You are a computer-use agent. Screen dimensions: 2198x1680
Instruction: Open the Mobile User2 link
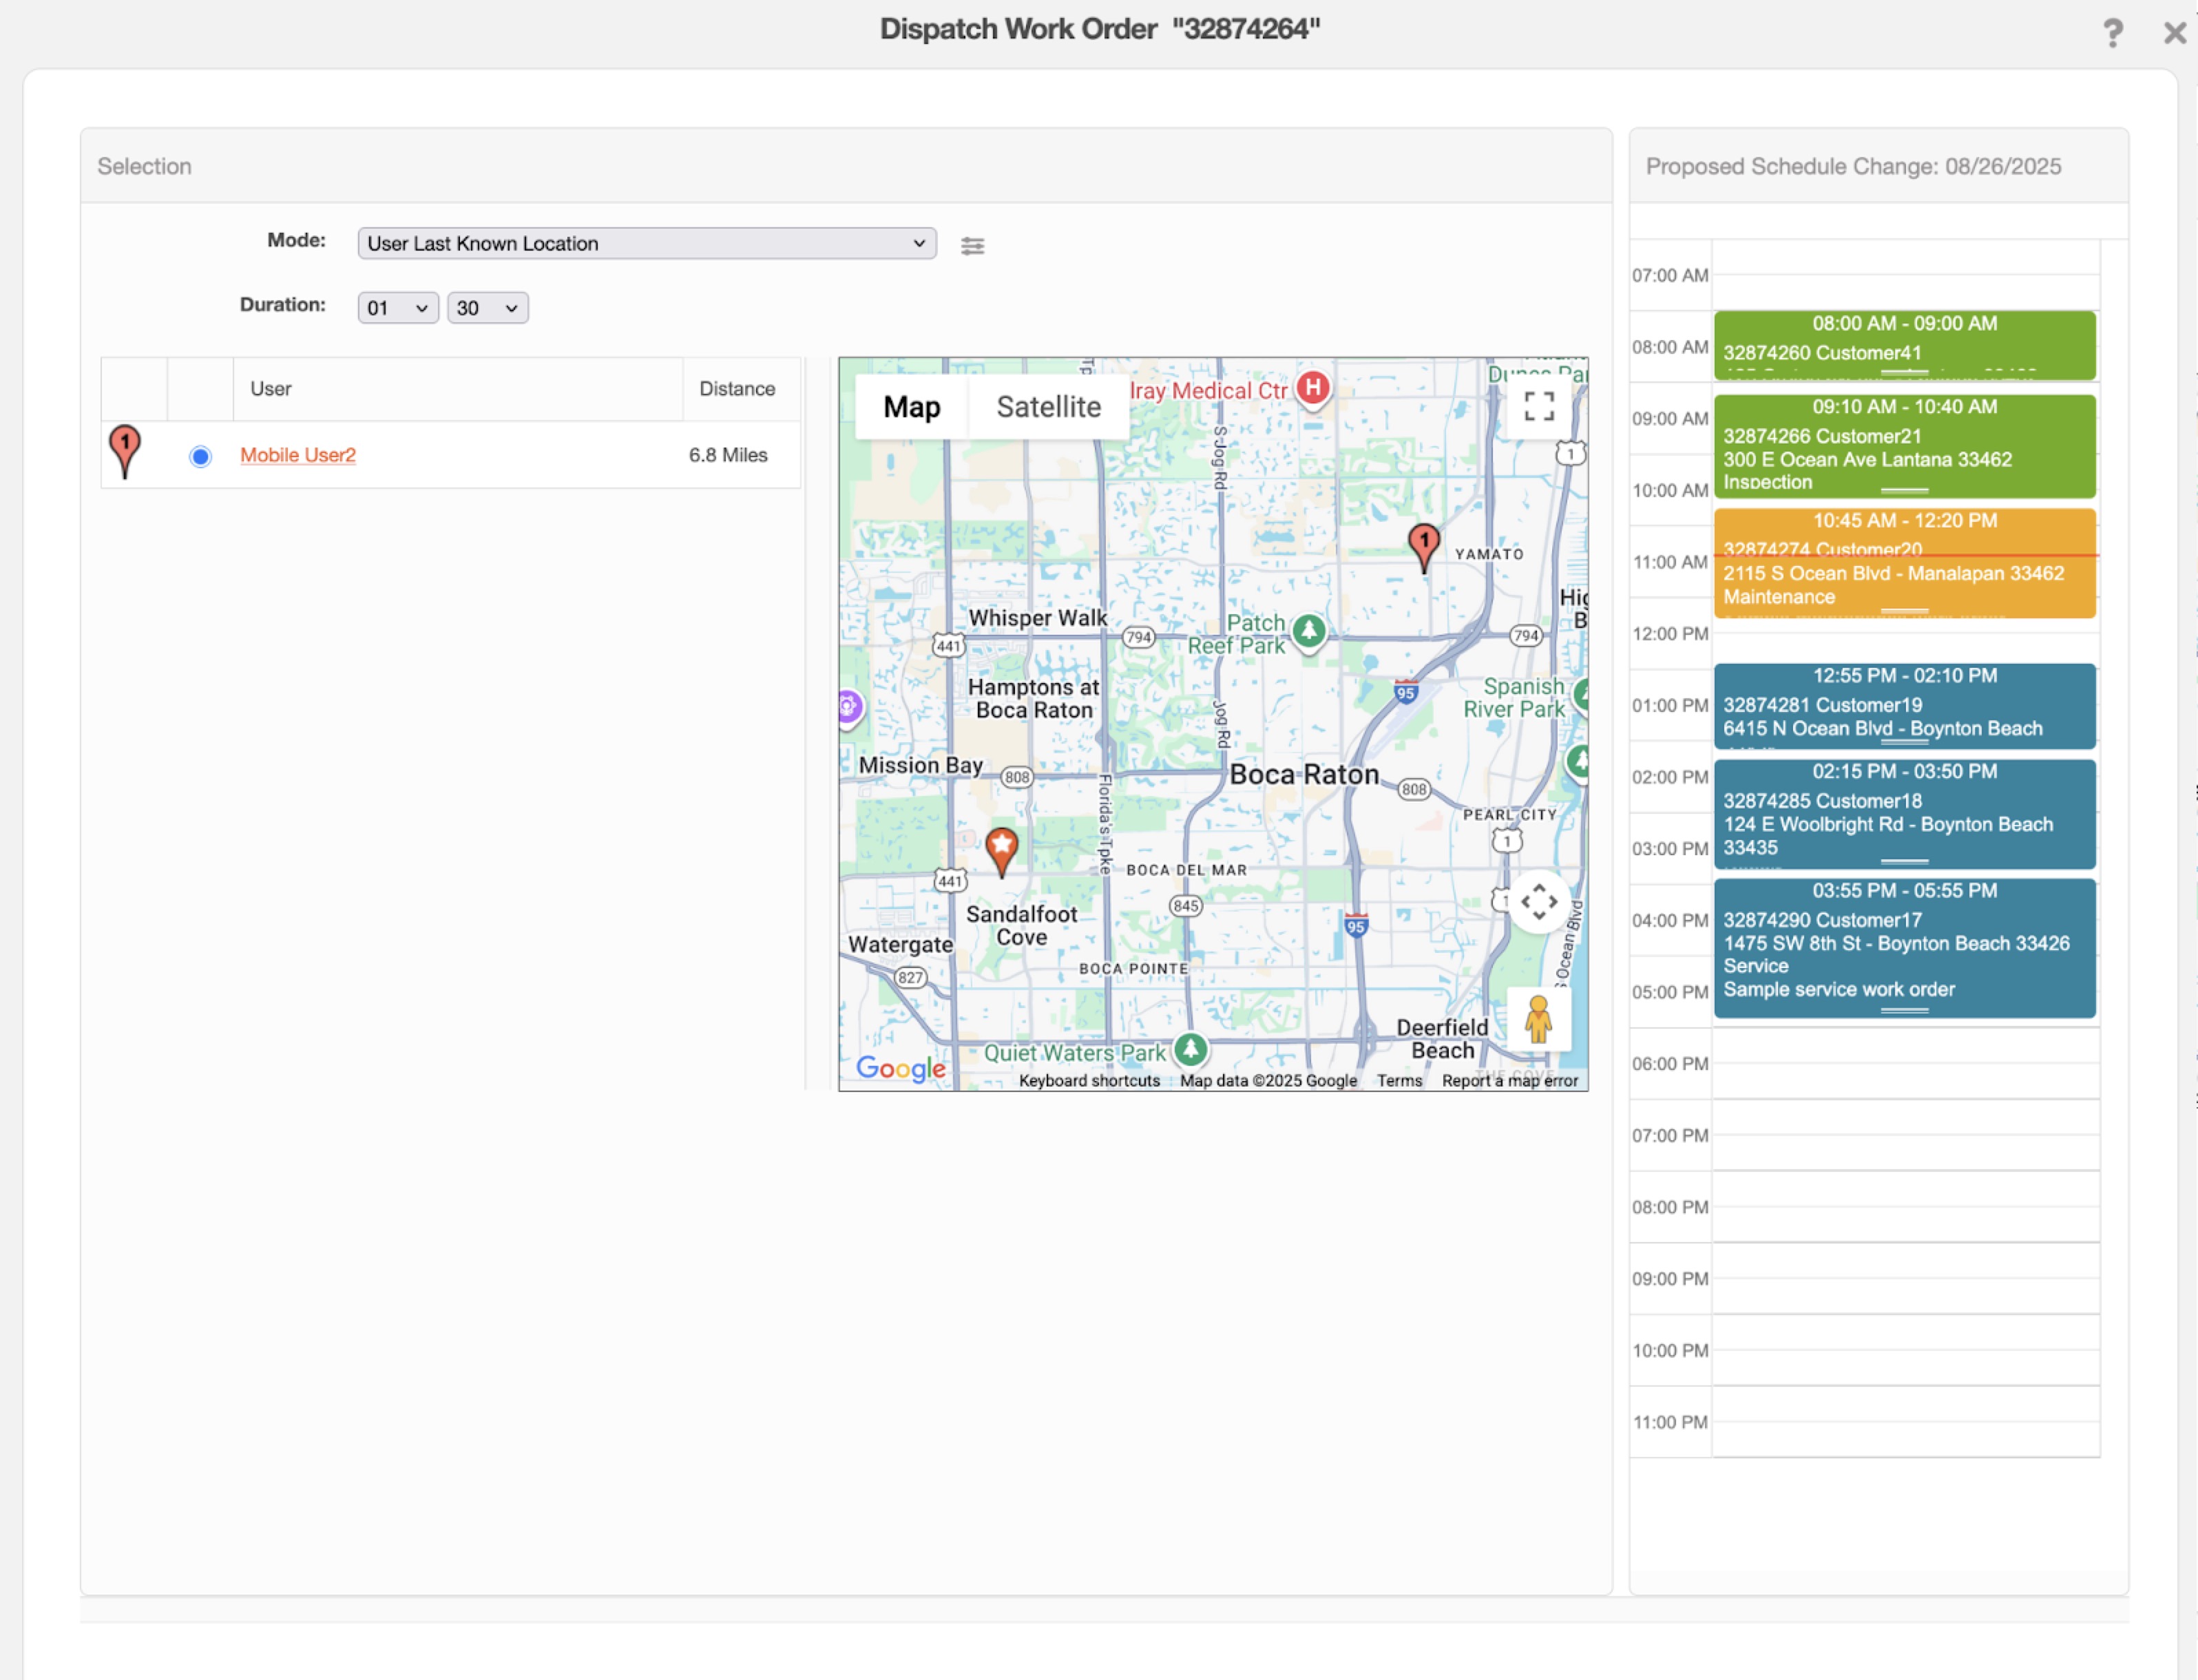(298, 455)
